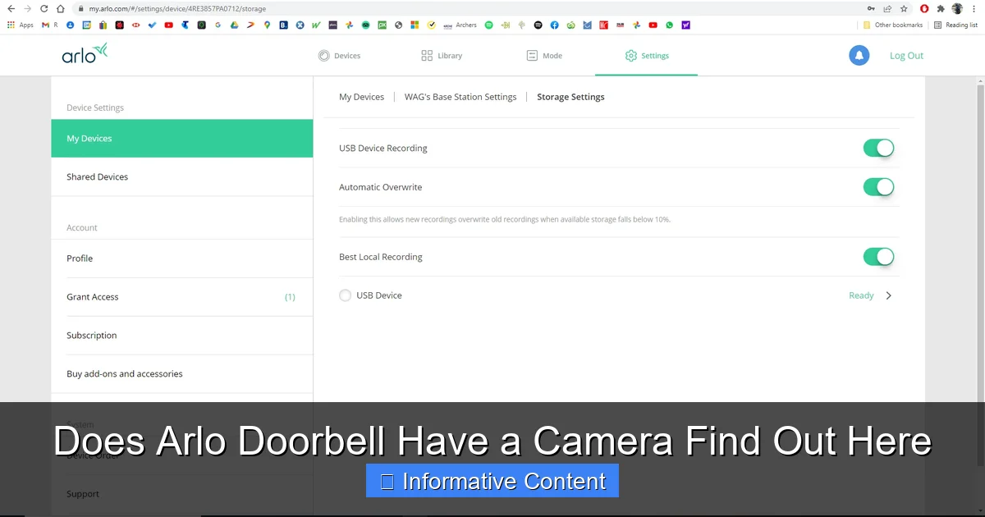Select the My Devices breadcrumb tab

click(x=362, y=96)
